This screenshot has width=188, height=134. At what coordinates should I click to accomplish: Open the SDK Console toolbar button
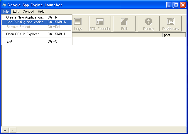pyautogui.click(x=100, y=24)
